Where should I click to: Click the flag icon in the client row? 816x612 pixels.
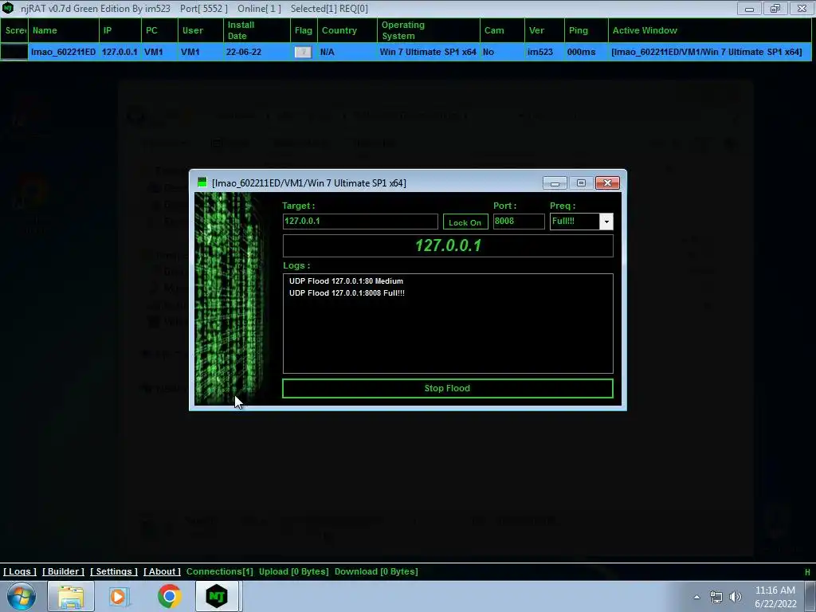303,52
